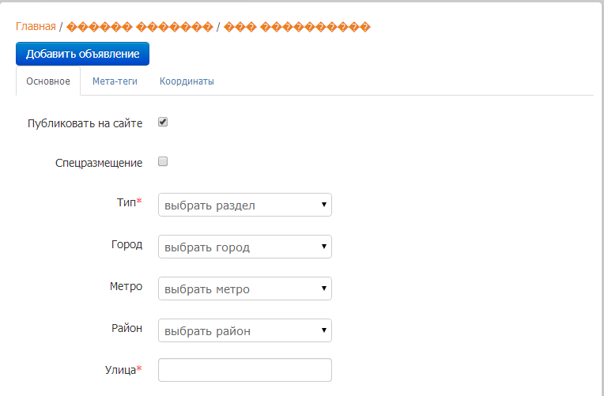Click the Спецразмещение label
The width and height of the screenshot is (604, 396).
pos(99,163)
